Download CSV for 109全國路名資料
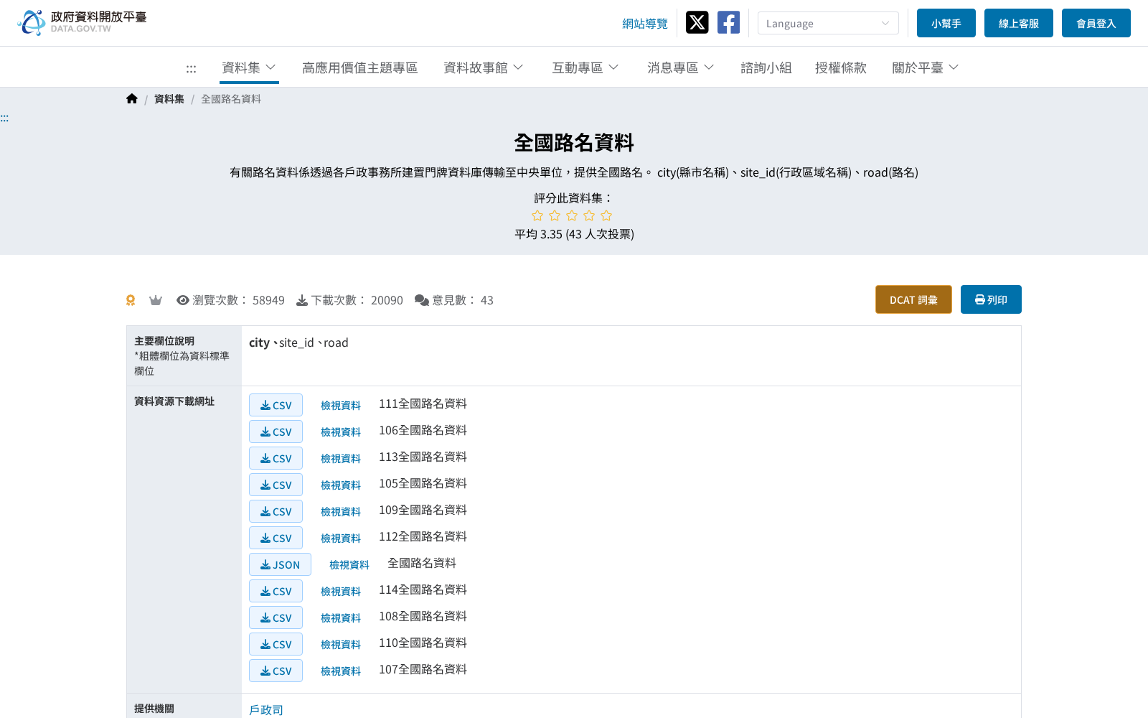 [276, 511]
